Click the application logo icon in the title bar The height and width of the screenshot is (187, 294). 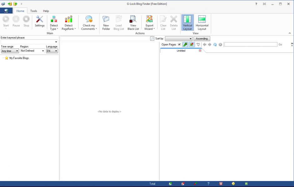[3, 4]
